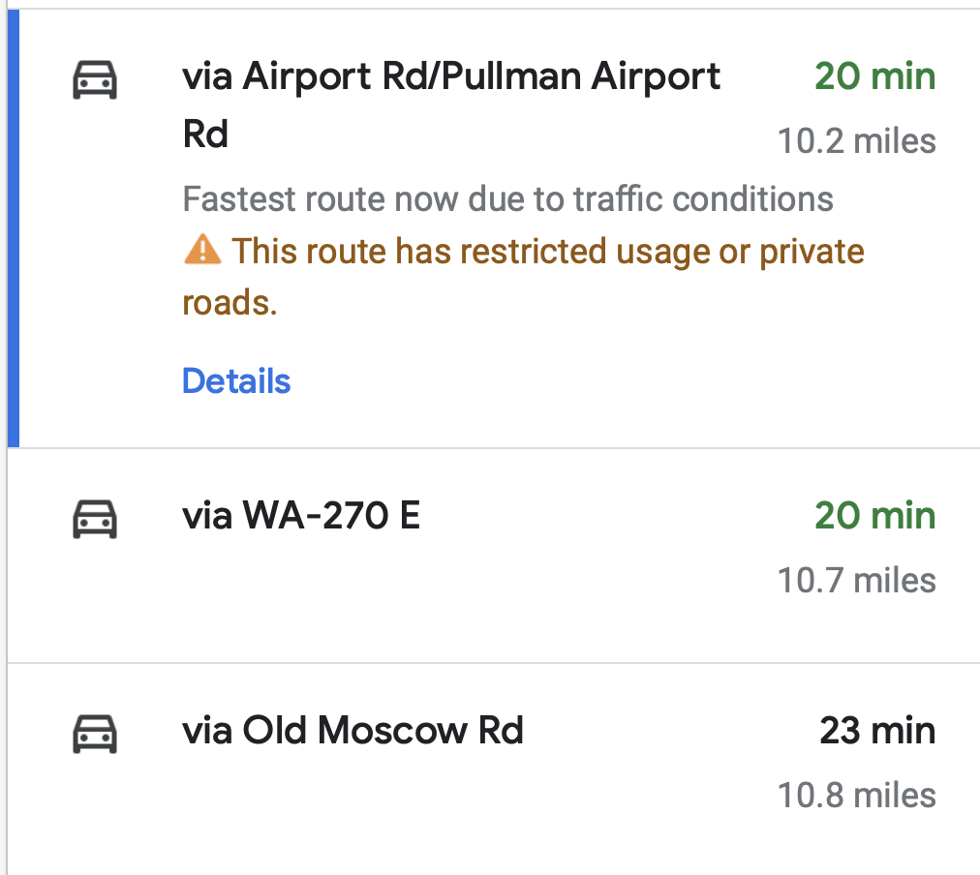980x875 pixels.
Task: Click empty area below Old Moscow Rd route
Action: pos(484,847)
